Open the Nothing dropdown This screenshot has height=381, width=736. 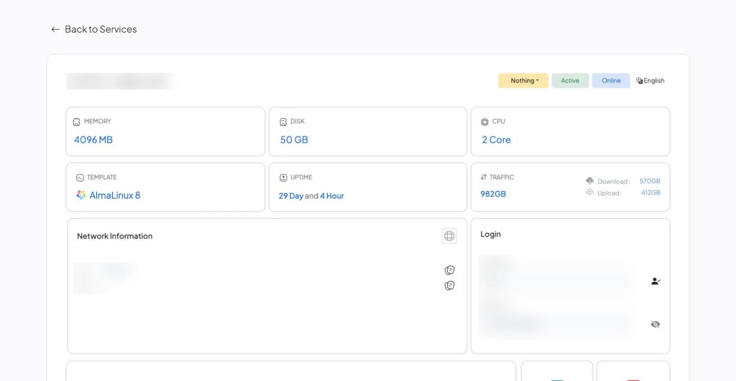coord(523,81)
